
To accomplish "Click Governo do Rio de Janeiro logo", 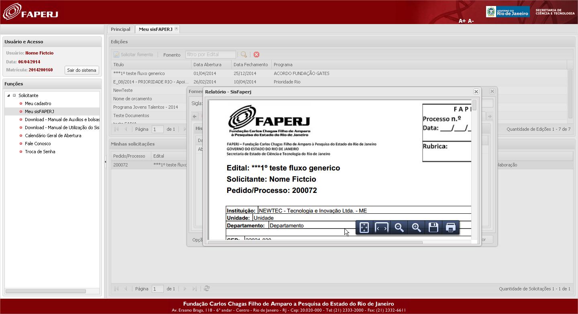I will [x=508, y=12].
